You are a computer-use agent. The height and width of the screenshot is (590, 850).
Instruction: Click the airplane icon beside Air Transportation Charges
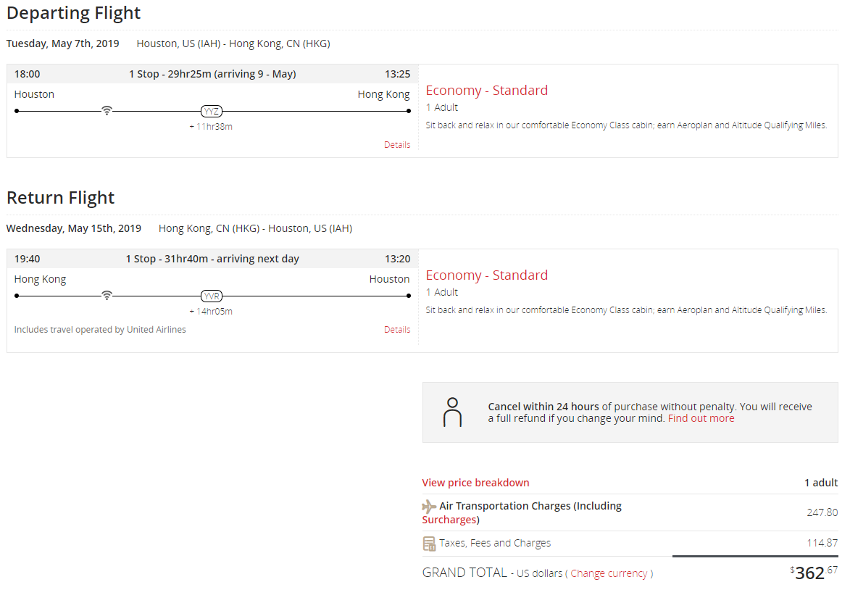pos(429,507)
